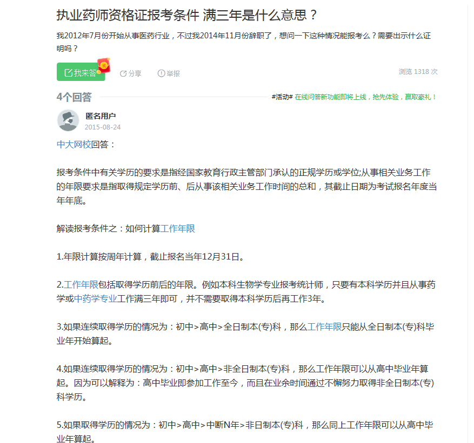Click the red envelope reward icon

coord(104,65)
